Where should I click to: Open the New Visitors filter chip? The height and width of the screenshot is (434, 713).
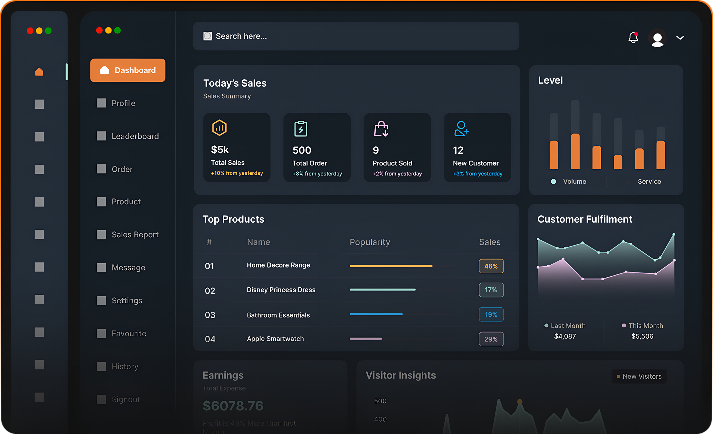(639, 376)
